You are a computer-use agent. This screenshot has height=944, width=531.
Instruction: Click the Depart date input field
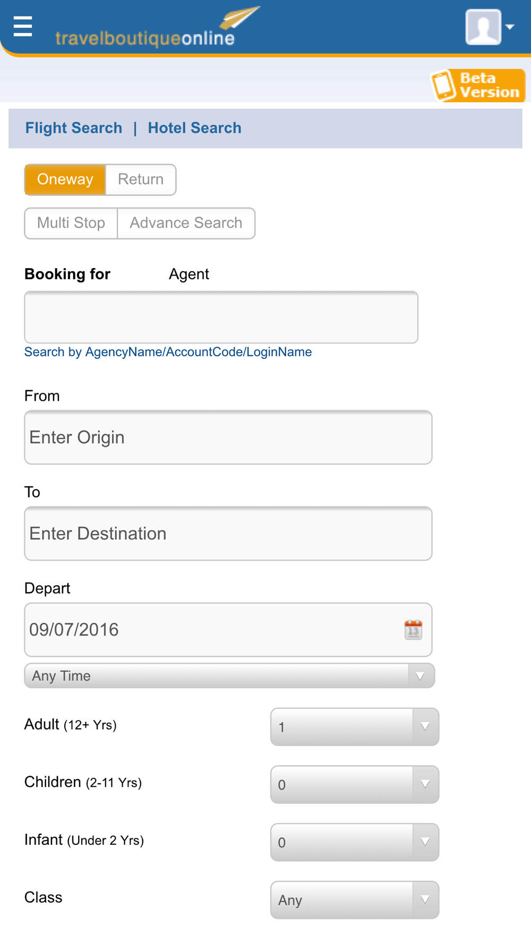point(212,630)
